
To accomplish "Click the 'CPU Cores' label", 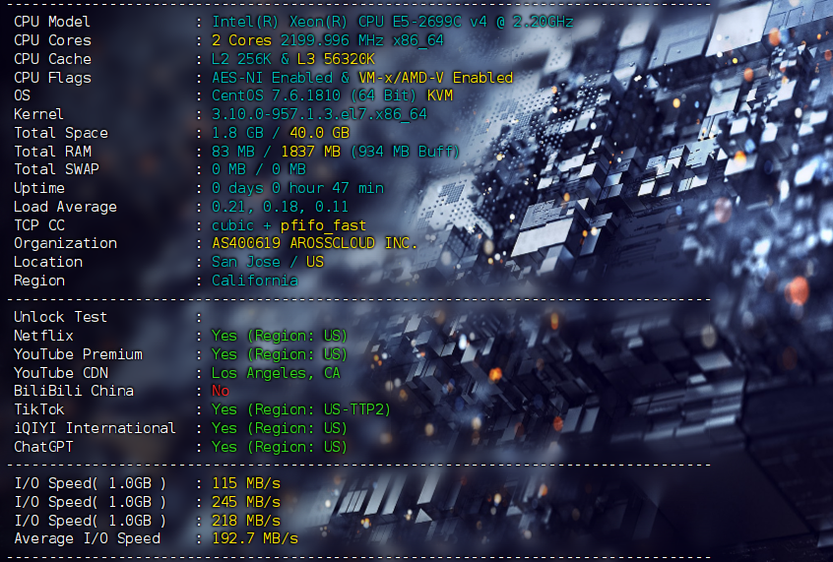I will click(x=52, y=40).
